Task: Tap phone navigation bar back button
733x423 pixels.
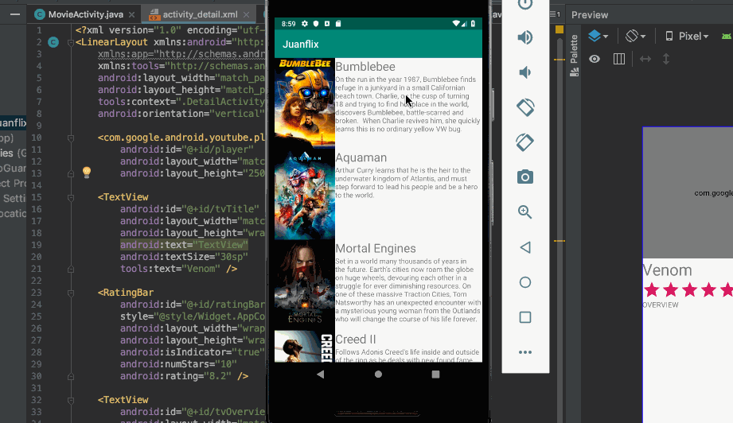Action: point(320,374)
